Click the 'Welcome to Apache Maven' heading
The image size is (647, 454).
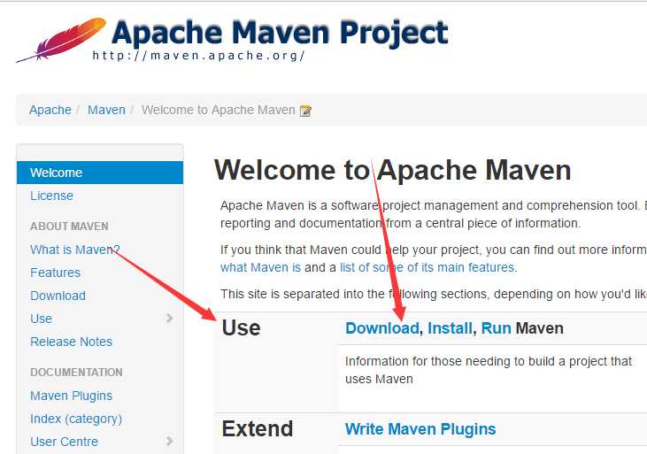tap(392, 170)
